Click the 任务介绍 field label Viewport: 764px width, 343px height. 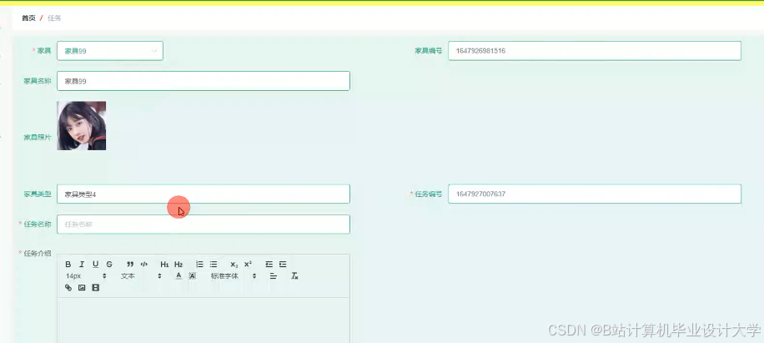click(x=38, y=253)
